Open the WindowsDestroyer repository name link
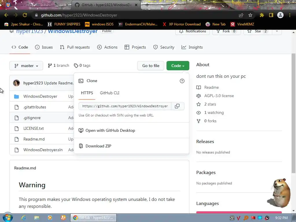296x222 pixels. coord(73,31)
